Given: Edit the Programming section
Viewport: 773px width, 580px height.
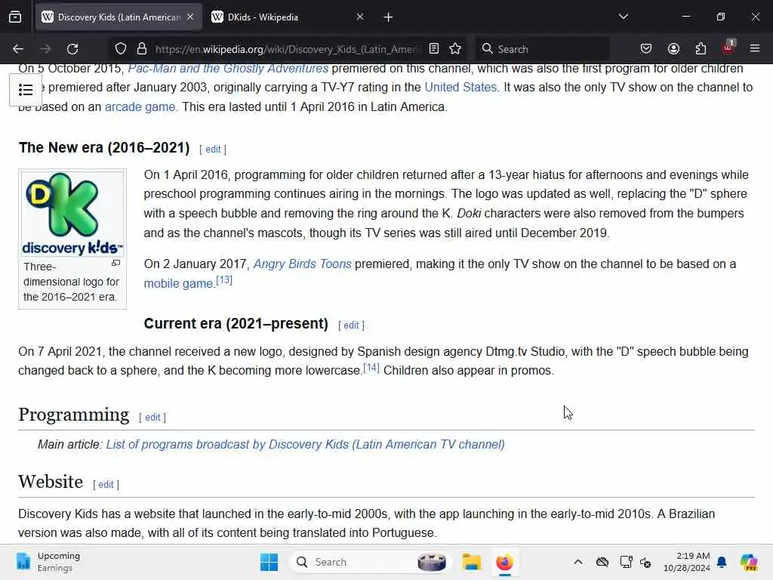Looking at the screenshot, I should (152, 417).
